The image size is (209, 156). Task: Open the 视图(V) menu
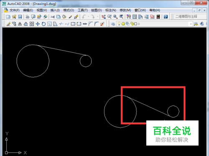pos(42,10)
